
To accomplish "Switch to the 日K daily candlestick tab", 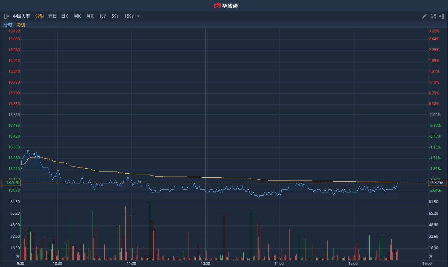I will 65,16.
